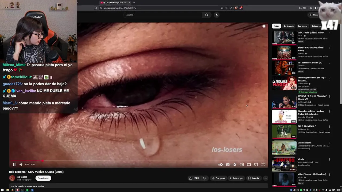The image size is (342, 192).
Task: Like the video with 174 K likes
Action: [194, 178]
